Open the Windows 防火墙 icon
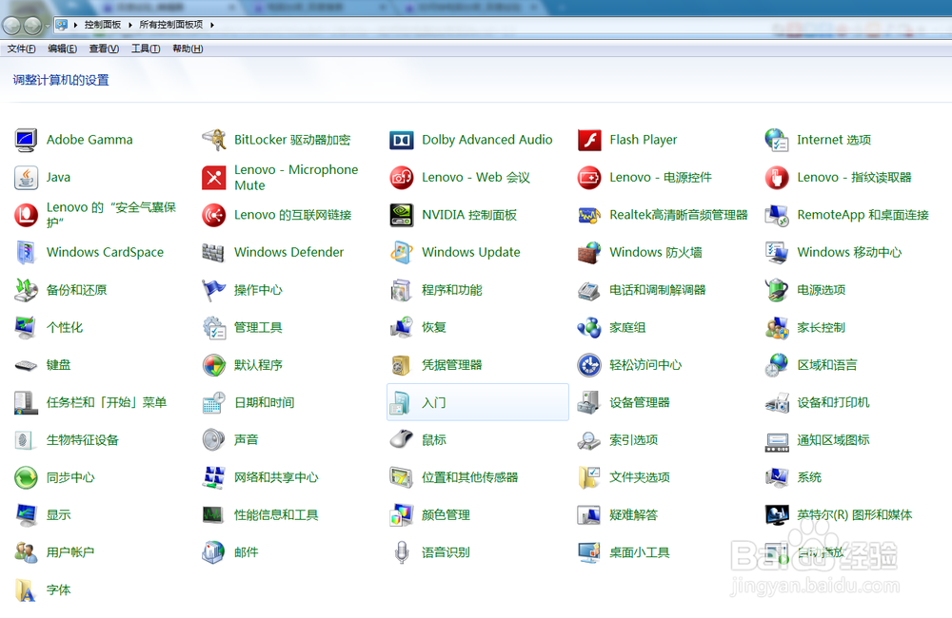The height and width of the screenshot is (618, 952). click(x=589, y=252)
